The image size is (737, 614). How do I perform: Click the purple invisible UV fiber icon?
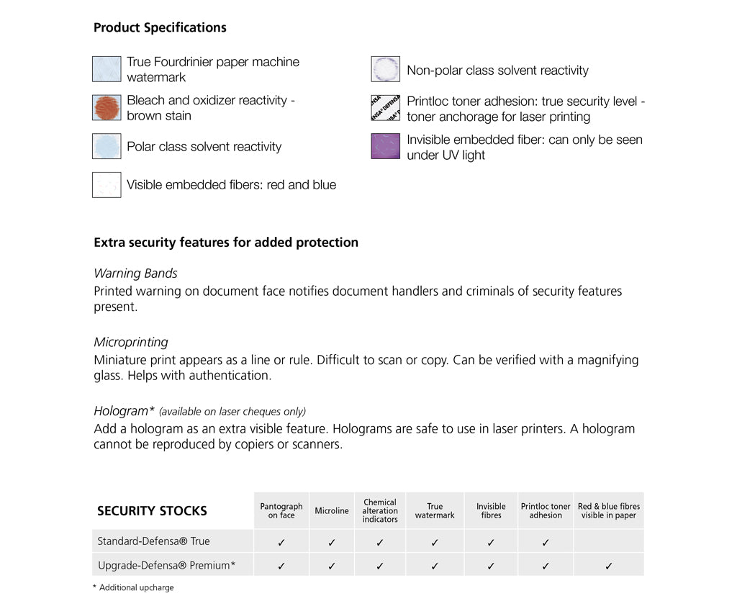tap(385, 147)
